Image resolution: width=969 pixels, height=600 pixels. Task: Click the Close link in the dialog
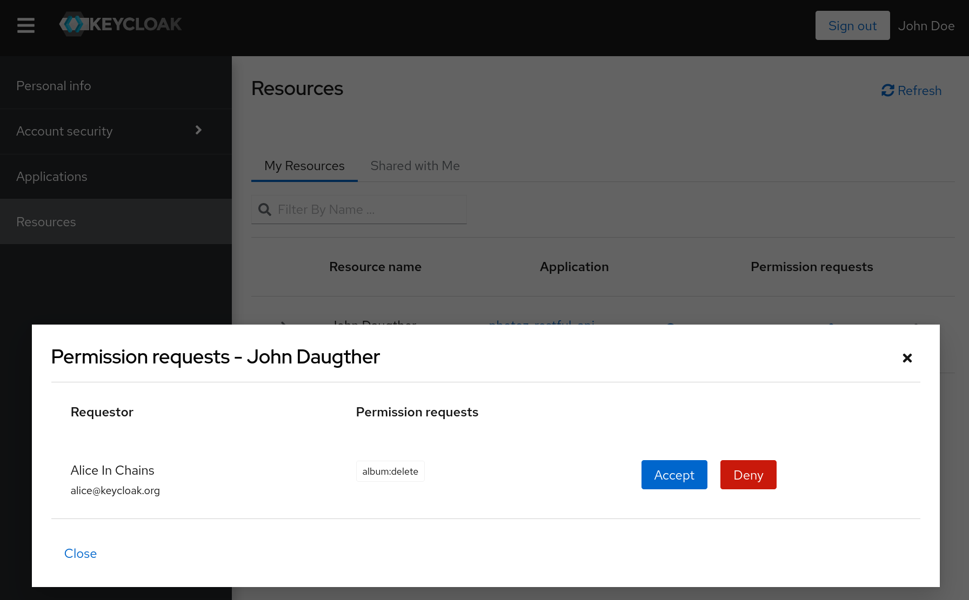(81, 554)
